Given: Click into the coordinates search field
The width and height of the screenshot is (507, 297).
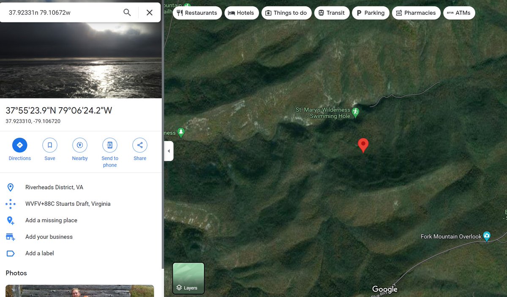Looking at the screenshot, I should click(x=63, y=13).
